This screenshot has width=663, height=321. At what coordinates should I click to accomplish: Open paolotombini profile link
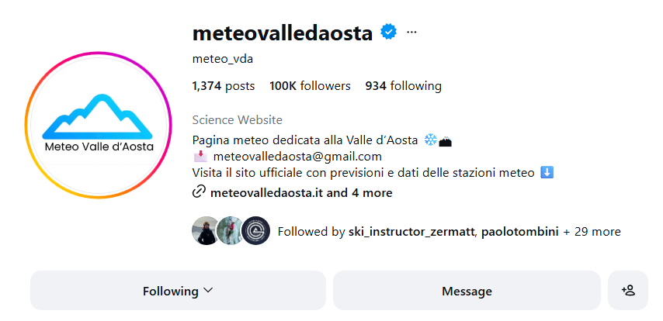point(520,231)
